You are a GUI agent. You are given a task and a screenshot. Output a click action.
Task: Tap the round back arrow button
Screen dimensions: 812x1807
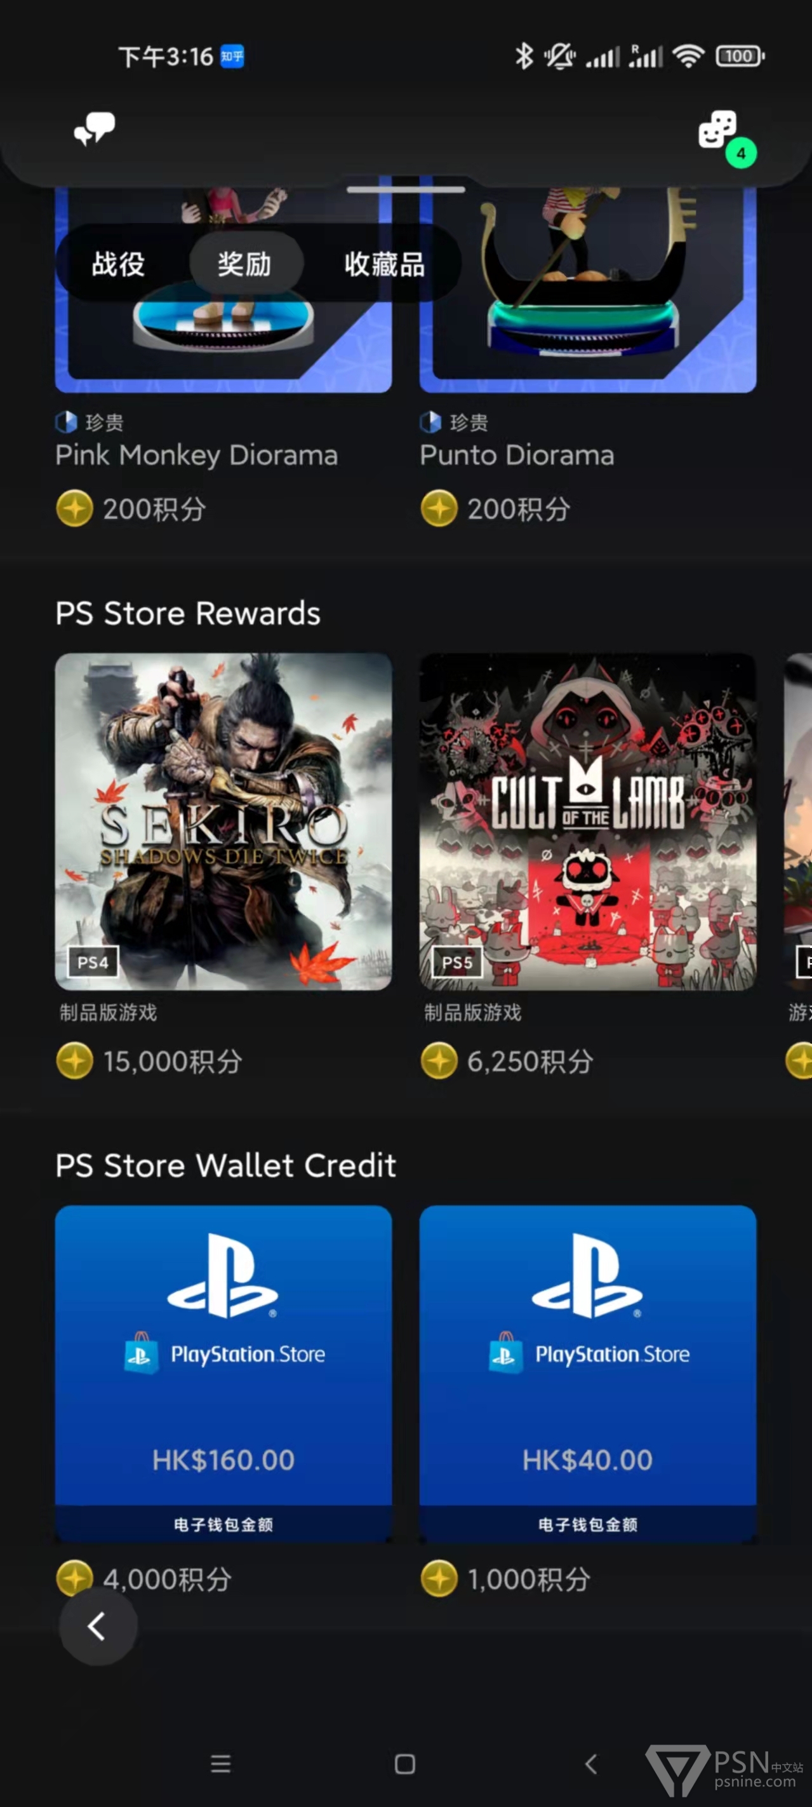coord(98,1626)
